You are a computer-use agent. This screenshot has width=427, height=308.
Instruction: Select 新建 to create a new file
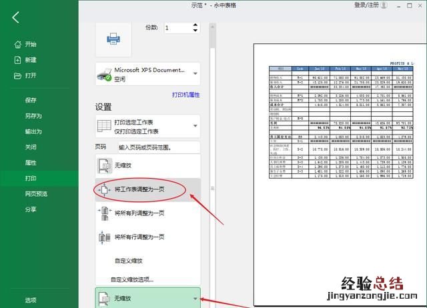tap(31, 60)
